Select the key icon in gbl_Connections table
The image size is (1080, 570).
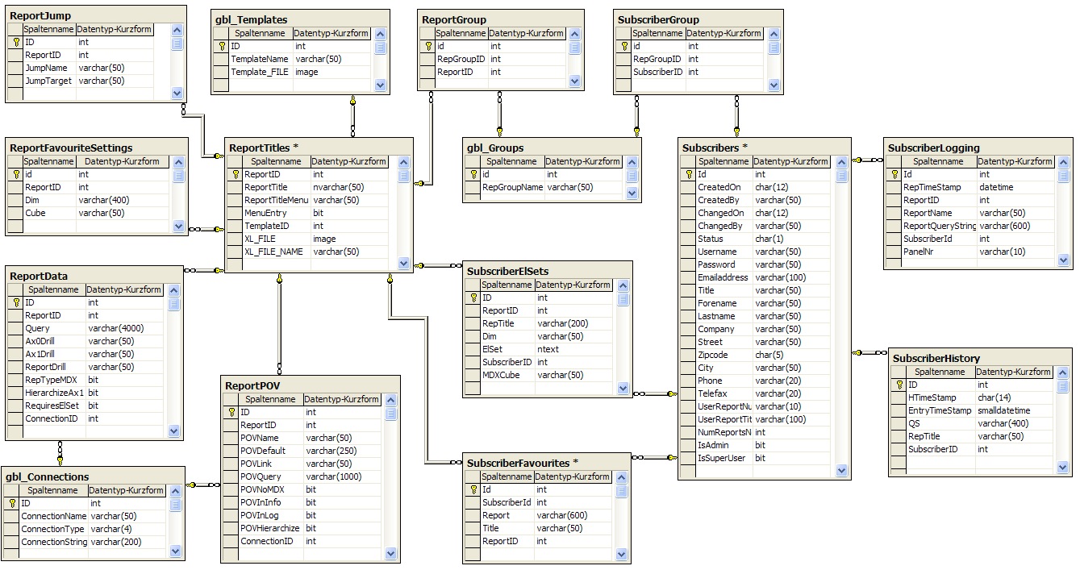click(x=12, y=503)
